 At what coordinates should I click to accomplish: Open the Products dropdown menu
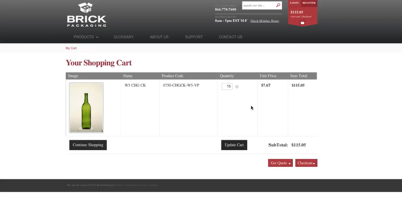pos(86,37)
